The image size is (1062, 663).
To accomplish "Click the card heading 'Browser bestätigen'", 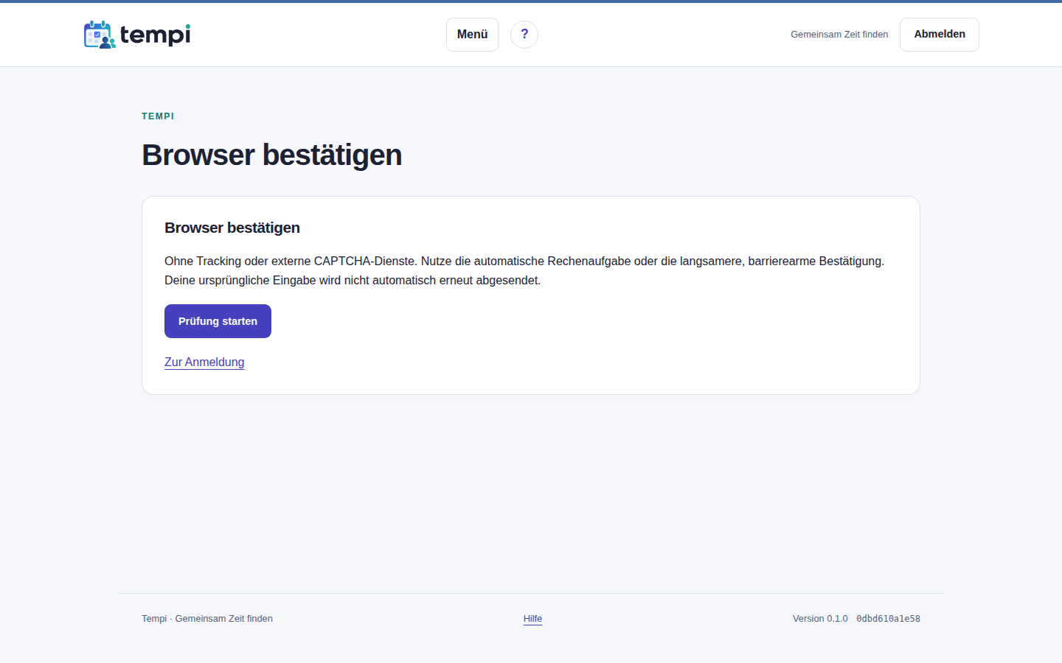I will tap(232, 228).
